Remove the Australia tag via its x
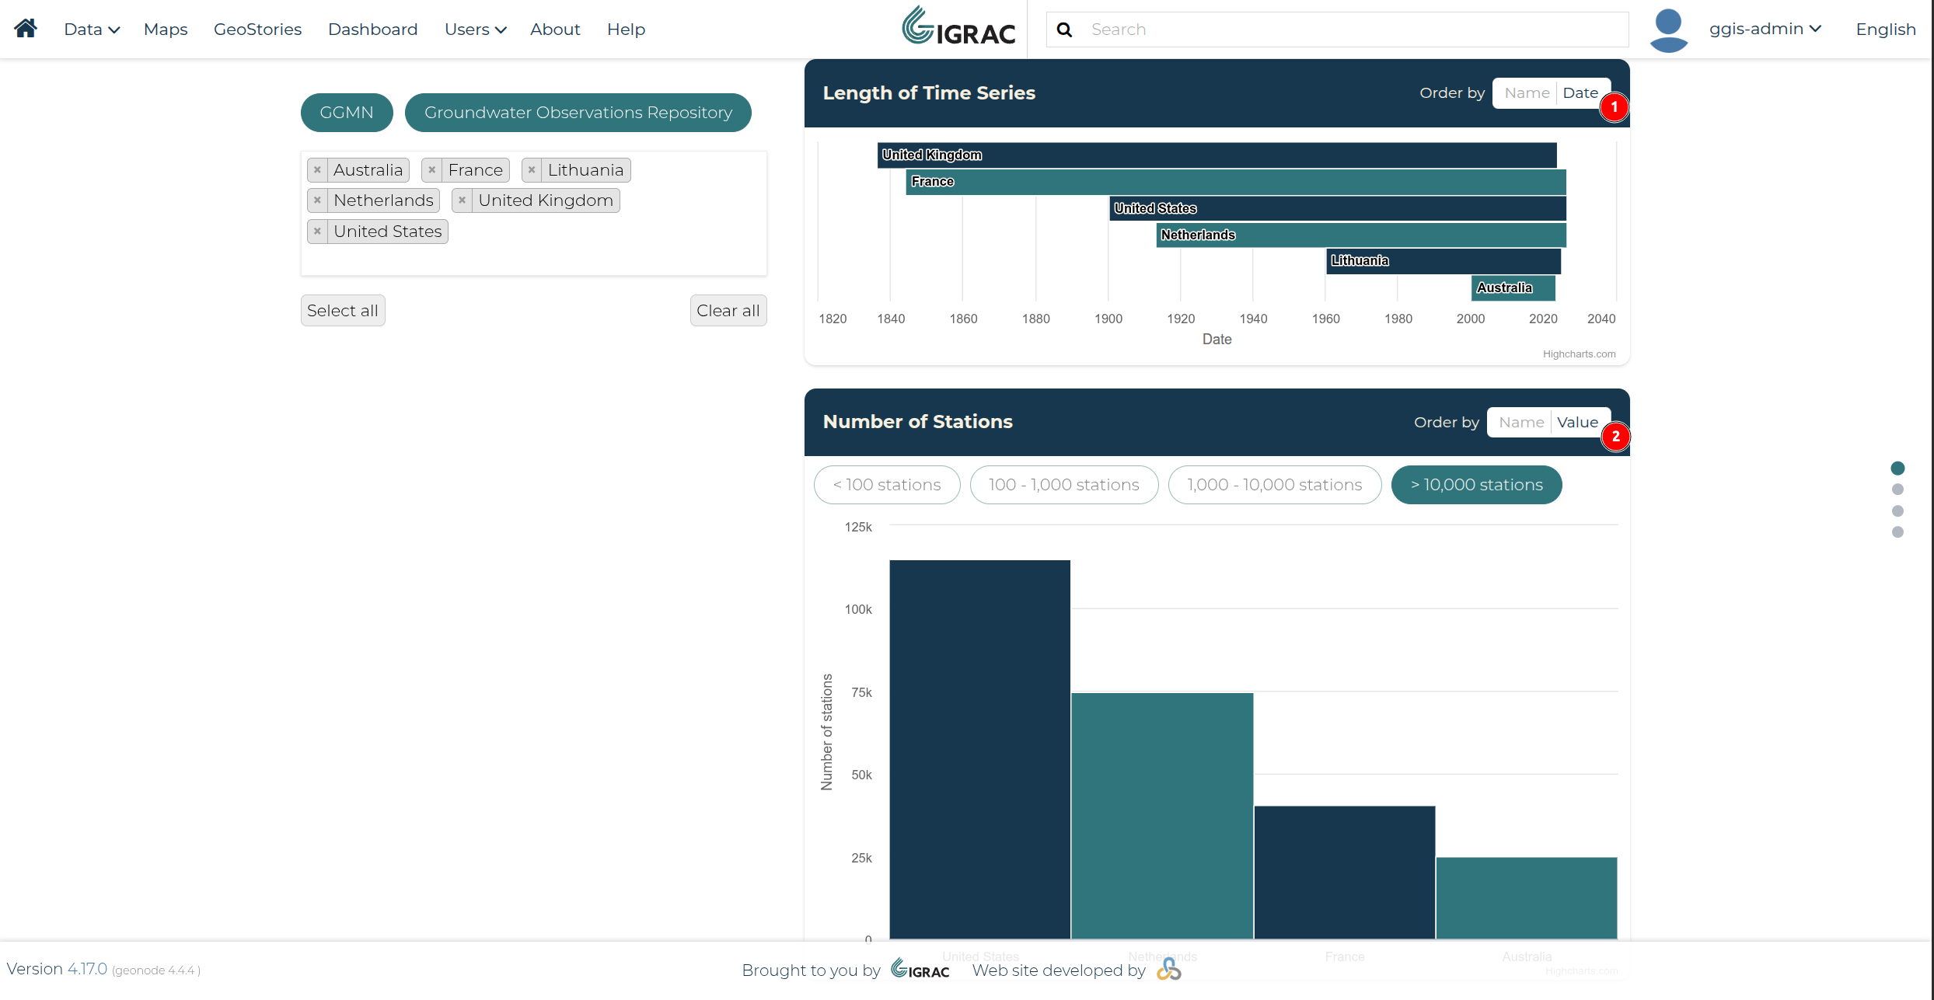Screen dimensions: 1934x1000 pos(317,169)
